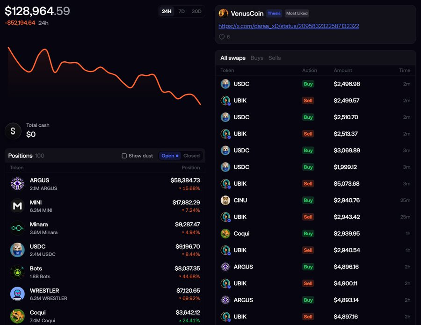Show only Sells tab
This screenshot has height=325, width=421.
275,58
